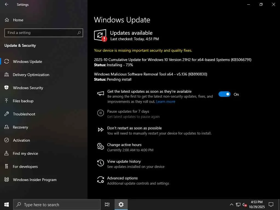Open Advanced options
280x210 pixels.
pyautogui.click(x=122, y=178)
